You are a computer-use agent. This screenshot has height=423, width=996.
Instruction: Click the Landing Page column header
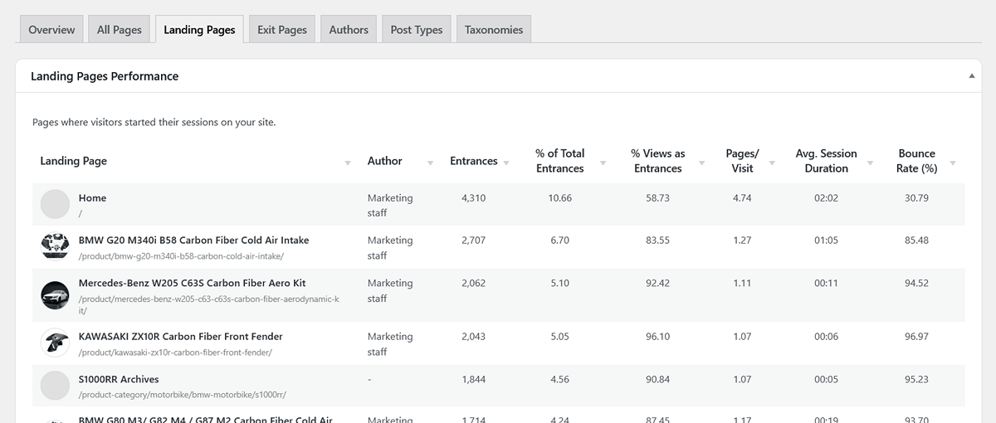point(73,161)
